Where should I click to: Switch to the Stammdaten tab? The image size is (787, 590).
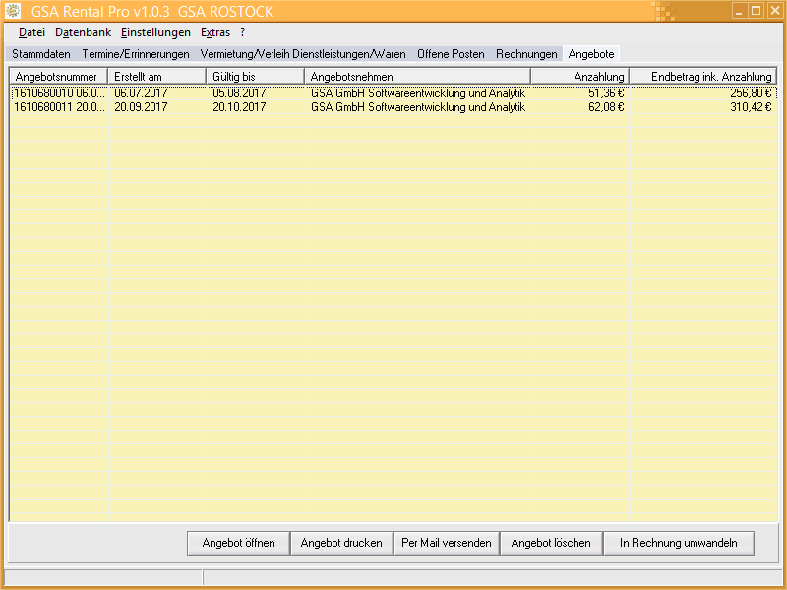[41, 54]
